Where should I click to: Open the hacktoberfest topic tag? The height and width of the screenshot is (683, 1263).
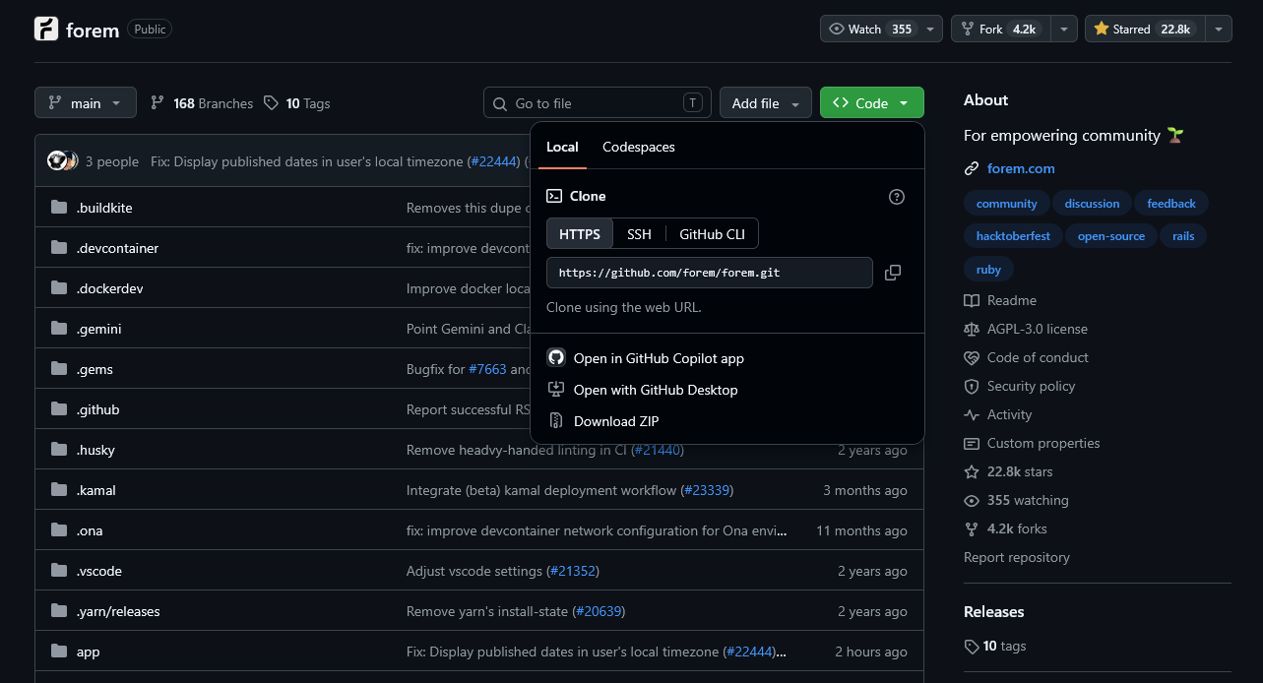pyautogui.click(x=1013, y=236)
